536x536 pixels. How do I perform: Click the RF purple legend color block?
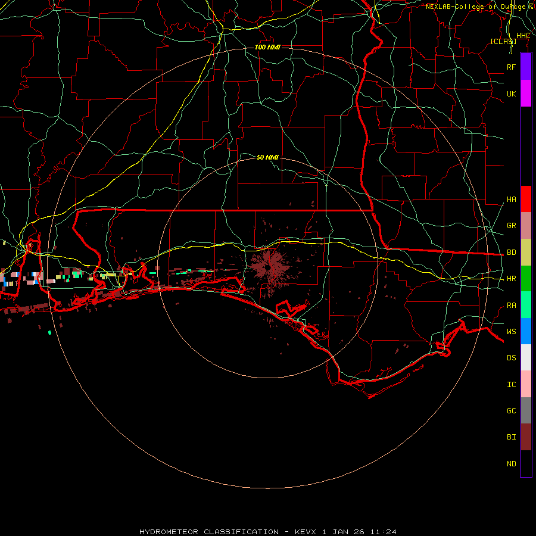click(526, 67)
